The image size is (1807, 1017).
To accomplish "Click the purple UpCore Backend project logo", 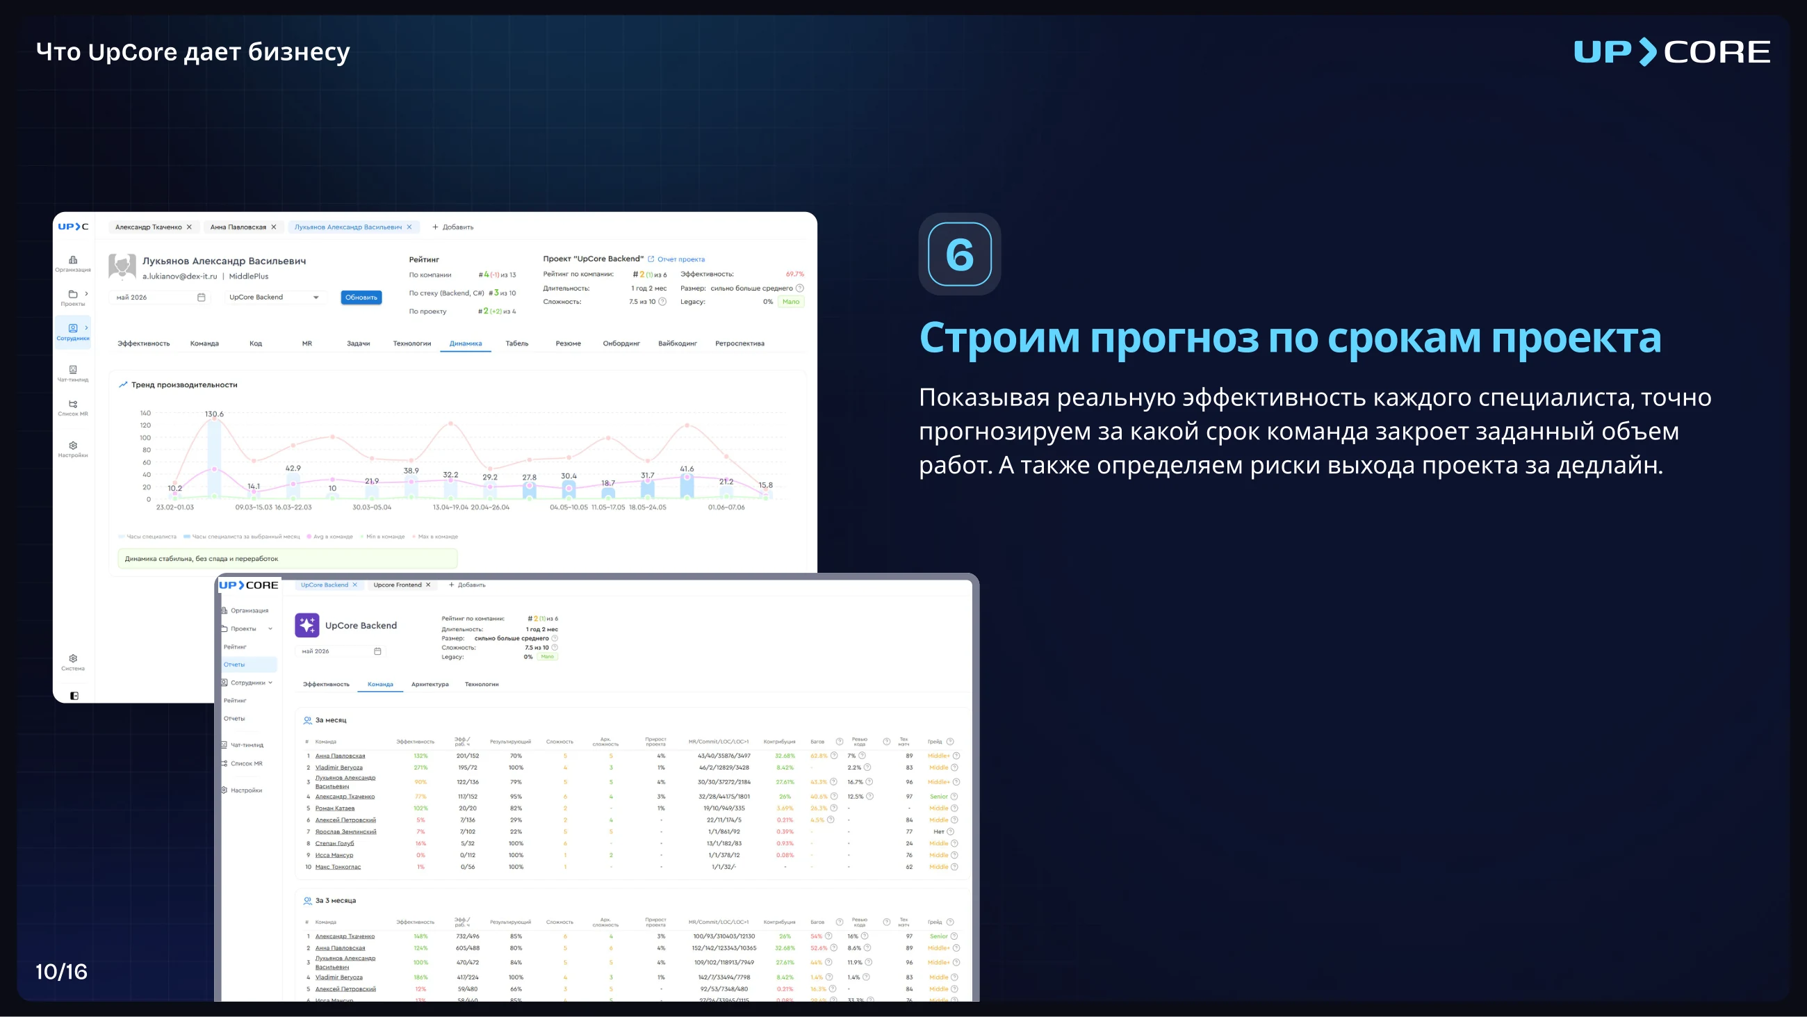I will point(307,625).
